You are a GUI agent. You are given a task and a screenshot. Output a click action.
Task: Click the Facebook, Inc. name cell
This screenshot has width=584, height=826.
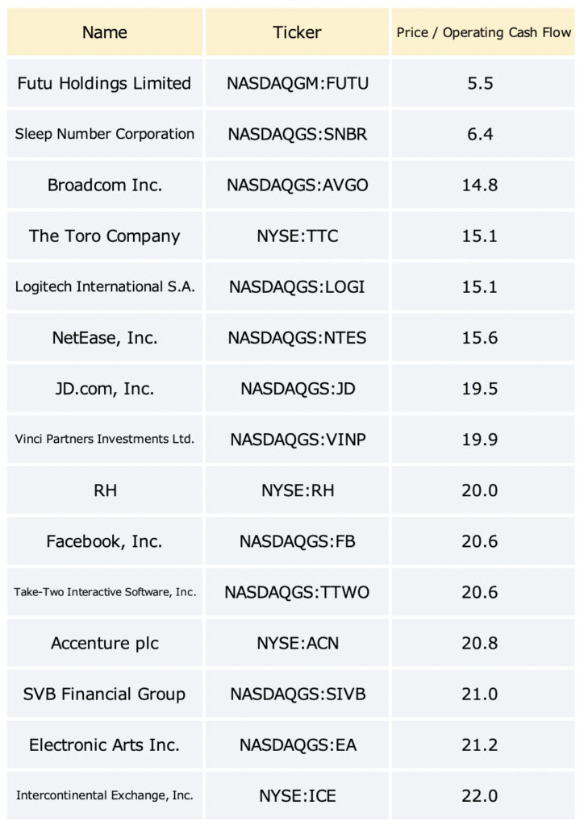(x=104, y=541)
